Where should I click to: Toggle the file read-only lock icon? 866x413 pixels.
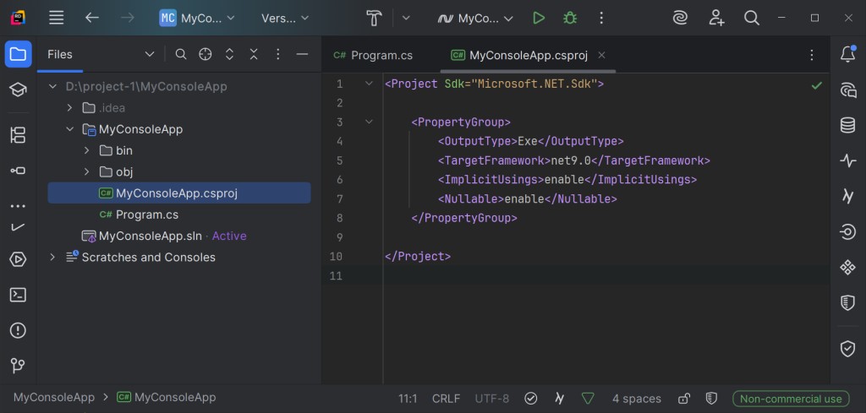(x=684, y=399)
